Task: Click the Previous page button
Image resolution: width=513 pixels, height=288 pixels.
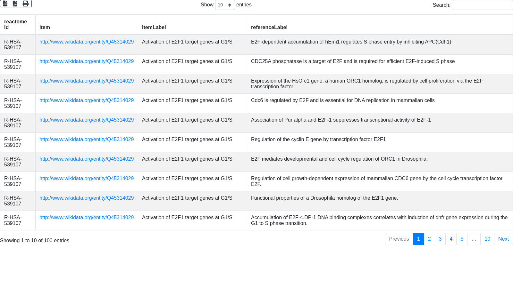Action: [x=399, y=239]
